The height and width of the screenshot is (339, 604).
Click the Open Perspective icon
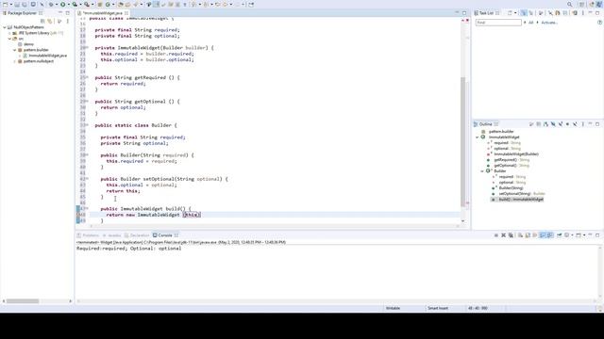[581, 4]
